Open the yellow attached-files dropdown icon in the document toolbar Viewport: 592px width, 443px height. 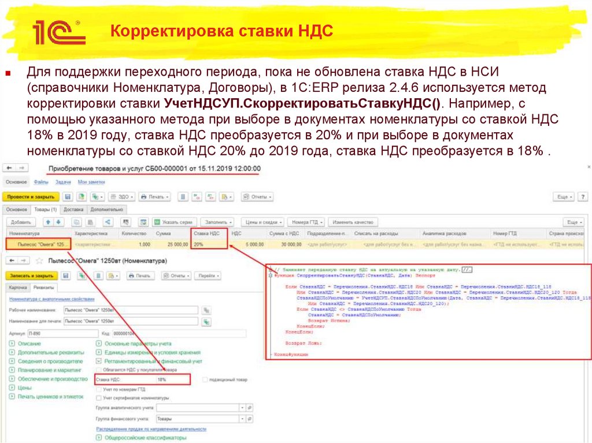click(x=226, y=196)
